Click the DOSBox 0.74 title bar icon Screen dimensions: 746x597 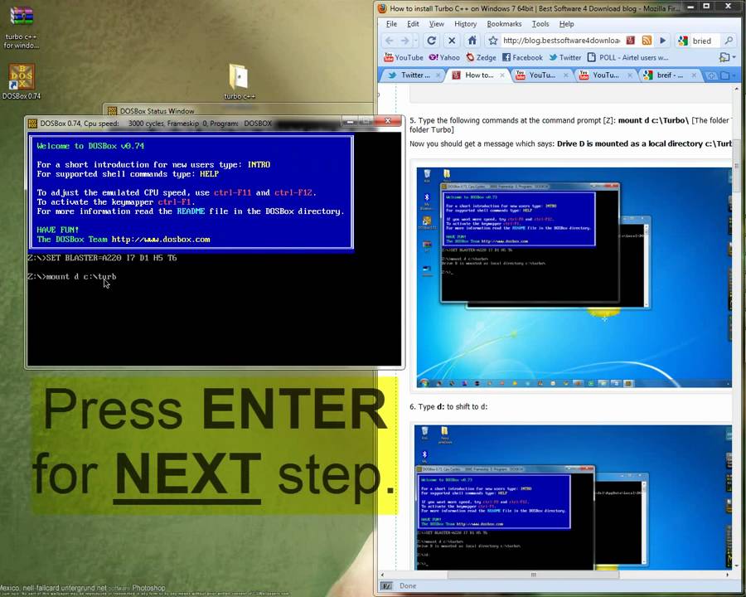[x=32, y=124]
